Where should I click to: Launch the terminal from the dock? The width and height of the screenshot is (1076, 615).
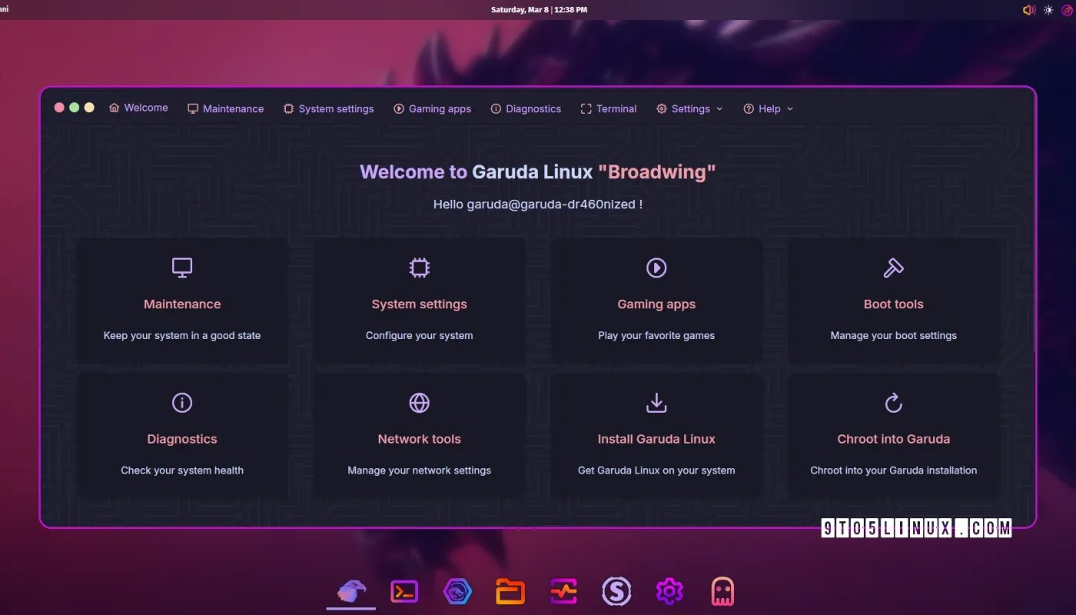click(404, 591)
